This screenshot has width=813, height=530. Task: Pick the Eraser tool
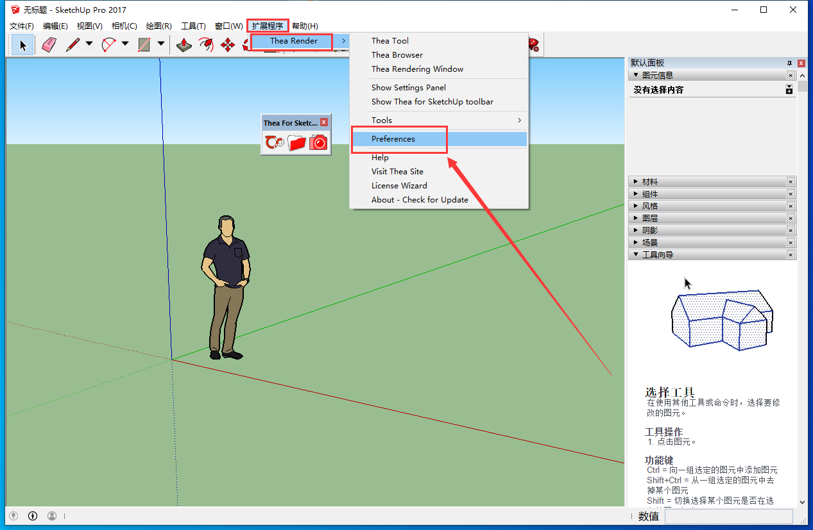click(49, 45)
